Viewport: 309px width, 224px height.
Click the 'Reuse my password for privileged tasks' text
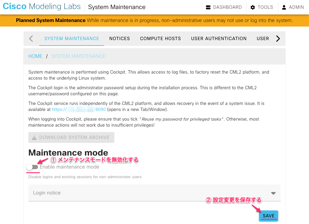tap(181, 119)
